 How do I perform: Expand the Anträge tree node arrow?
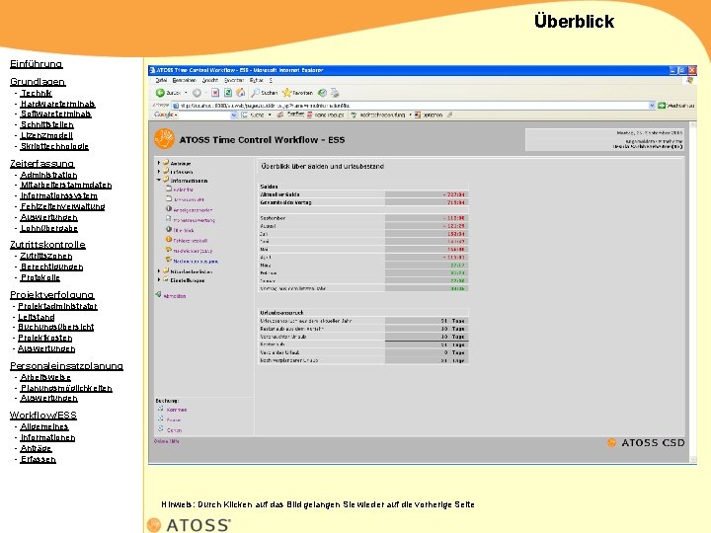point(159,162)
